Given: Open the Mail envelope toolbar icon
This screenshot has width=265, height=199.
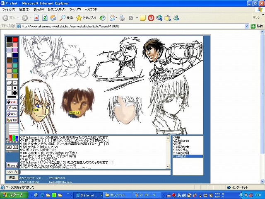Looking at the screenshot, I should [x=112, y=18].
